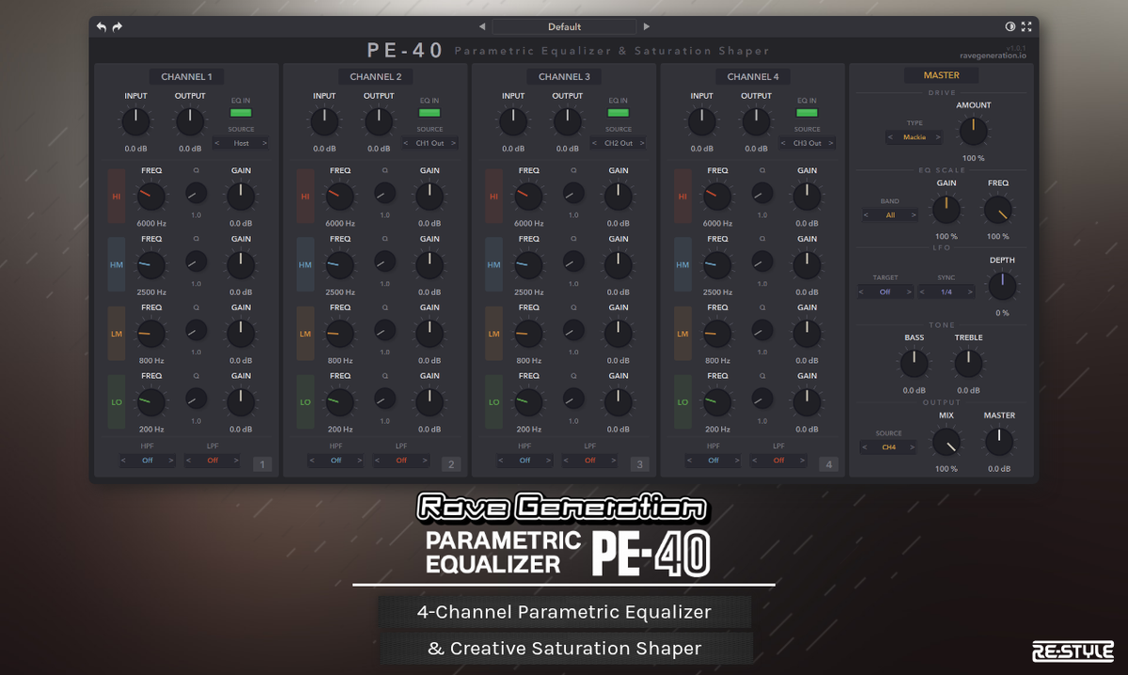The height and width of the screenshot is (675, 1128).
Task: Open Channel 1 source Host selector
Action: coord(242,143)
